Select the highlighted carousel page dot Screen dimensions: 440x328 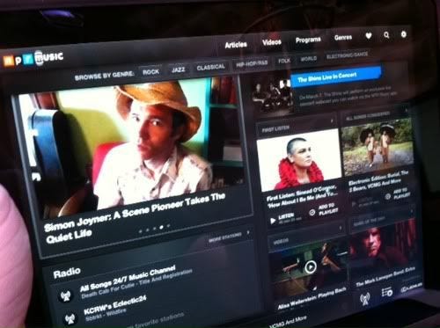pyautogui.click(x=161, y=228)
